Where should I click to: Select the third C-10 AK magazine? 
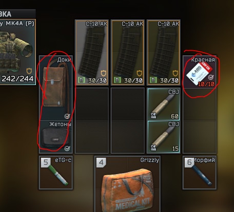click(x=164, y=52)
